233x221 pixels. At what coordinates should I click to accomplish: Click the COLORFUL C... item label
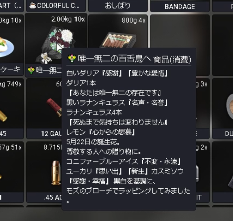coord(58,6)
